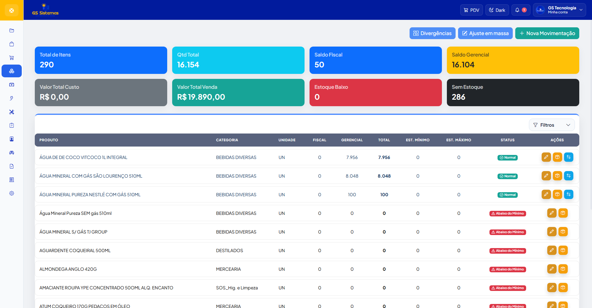Click the GS Sistemas logo
The width and height of the screenshot is (592, 308).
pyautogui.click(x=45, y=10)
